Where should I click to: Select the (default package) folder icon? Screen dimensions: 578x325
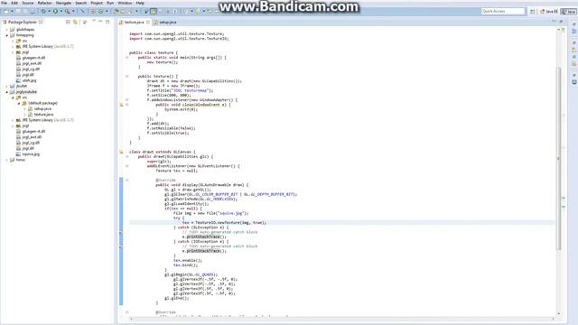[x=24, y=103]
